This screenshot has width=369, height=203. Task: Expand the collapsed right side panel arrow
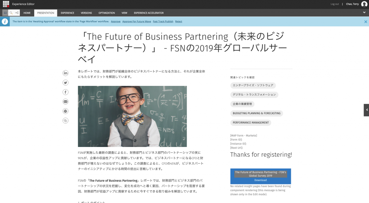click(366, 110)
